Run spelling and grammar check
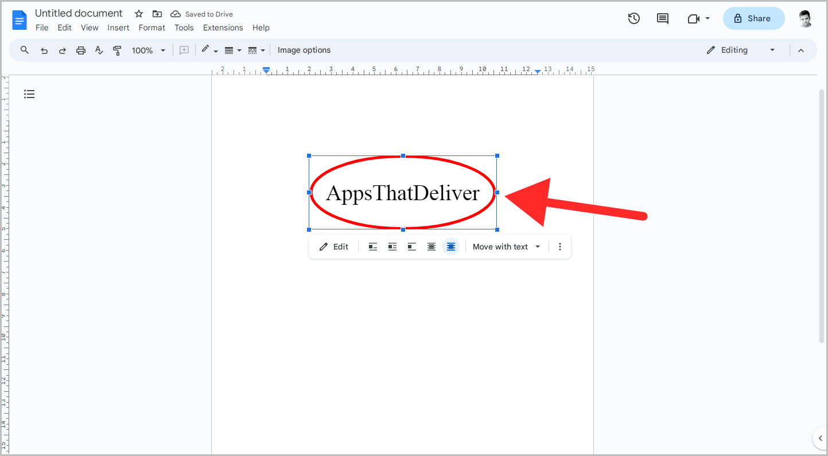 [x=99, y=50]
